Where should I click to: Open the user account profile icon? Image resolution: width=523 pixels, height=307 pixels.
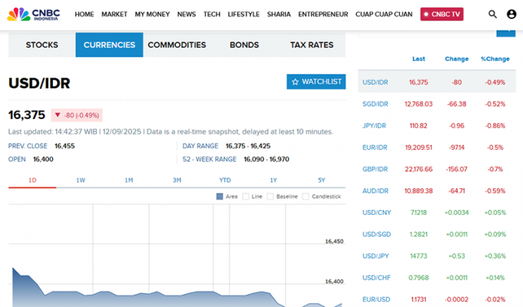pyautogui.click(x=511, y=14)
